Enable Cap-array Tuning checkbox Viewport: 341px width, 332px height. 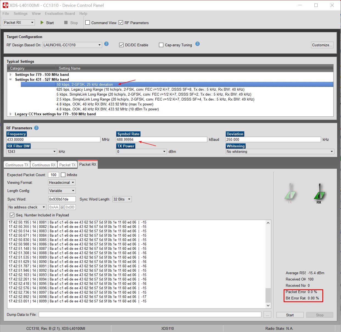point(161,45)
